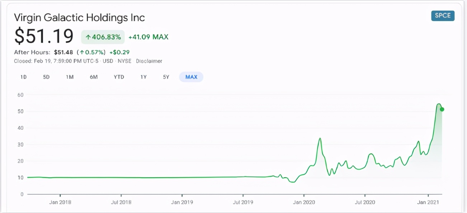Click the 50 y-axis label
The image size is (467, 213).
click(20, 112)
